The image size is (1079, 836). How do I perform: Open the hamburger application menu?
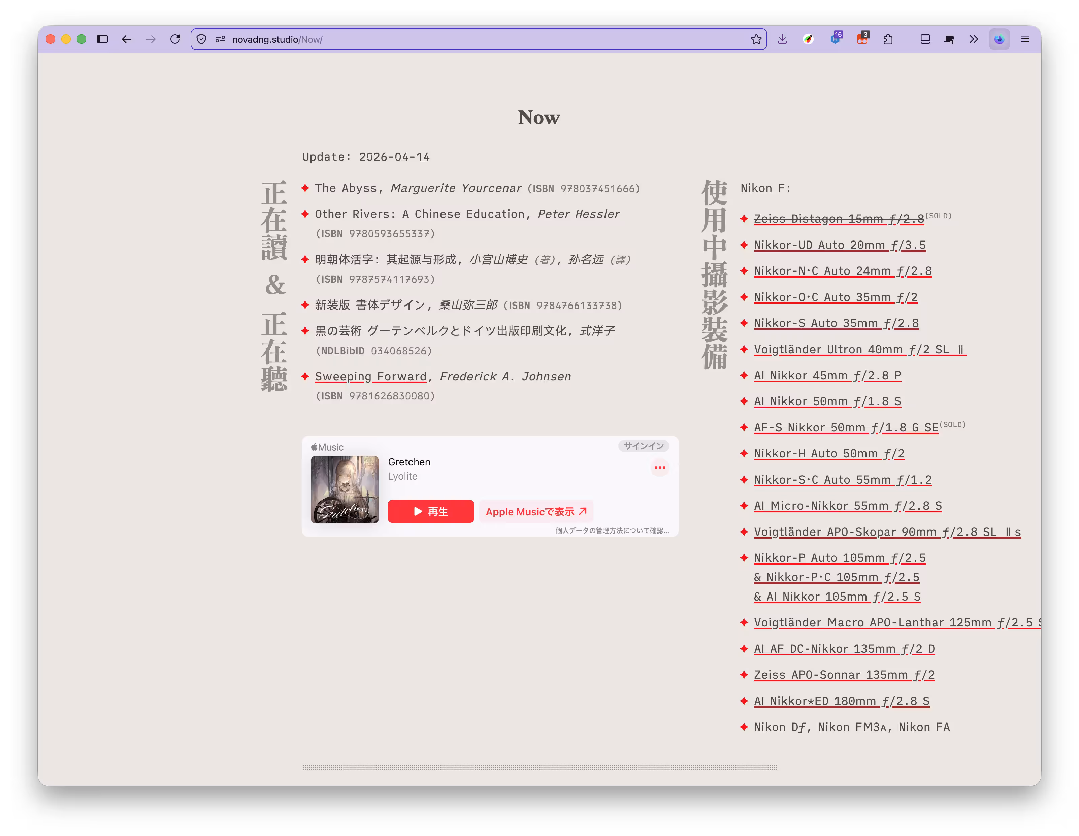1025,39
